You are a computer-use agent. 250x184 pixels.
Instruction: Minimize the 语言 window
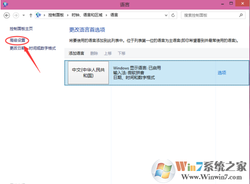[x=223, y=4]
